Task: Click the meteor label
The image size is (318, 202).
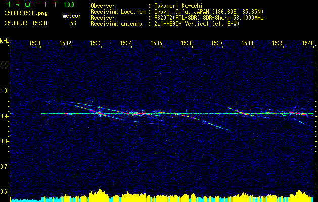Action: tap(72, 16)
